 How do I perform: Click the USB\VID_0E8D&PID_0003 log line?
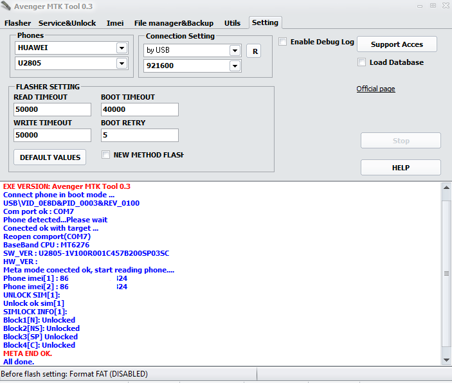point(71,203)
